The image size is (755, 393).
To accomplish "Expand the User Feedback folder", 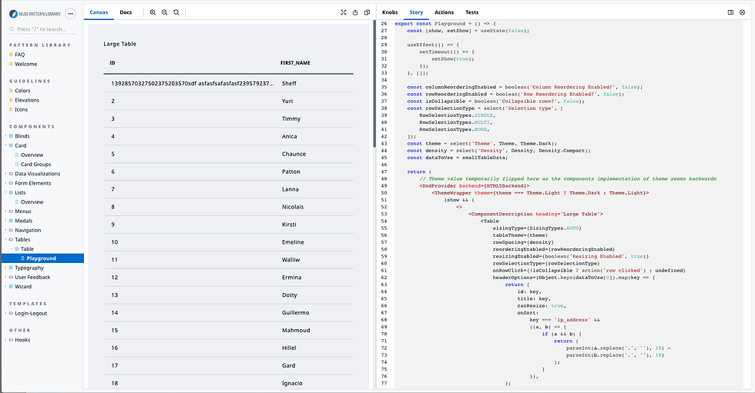I will [32, 277].
